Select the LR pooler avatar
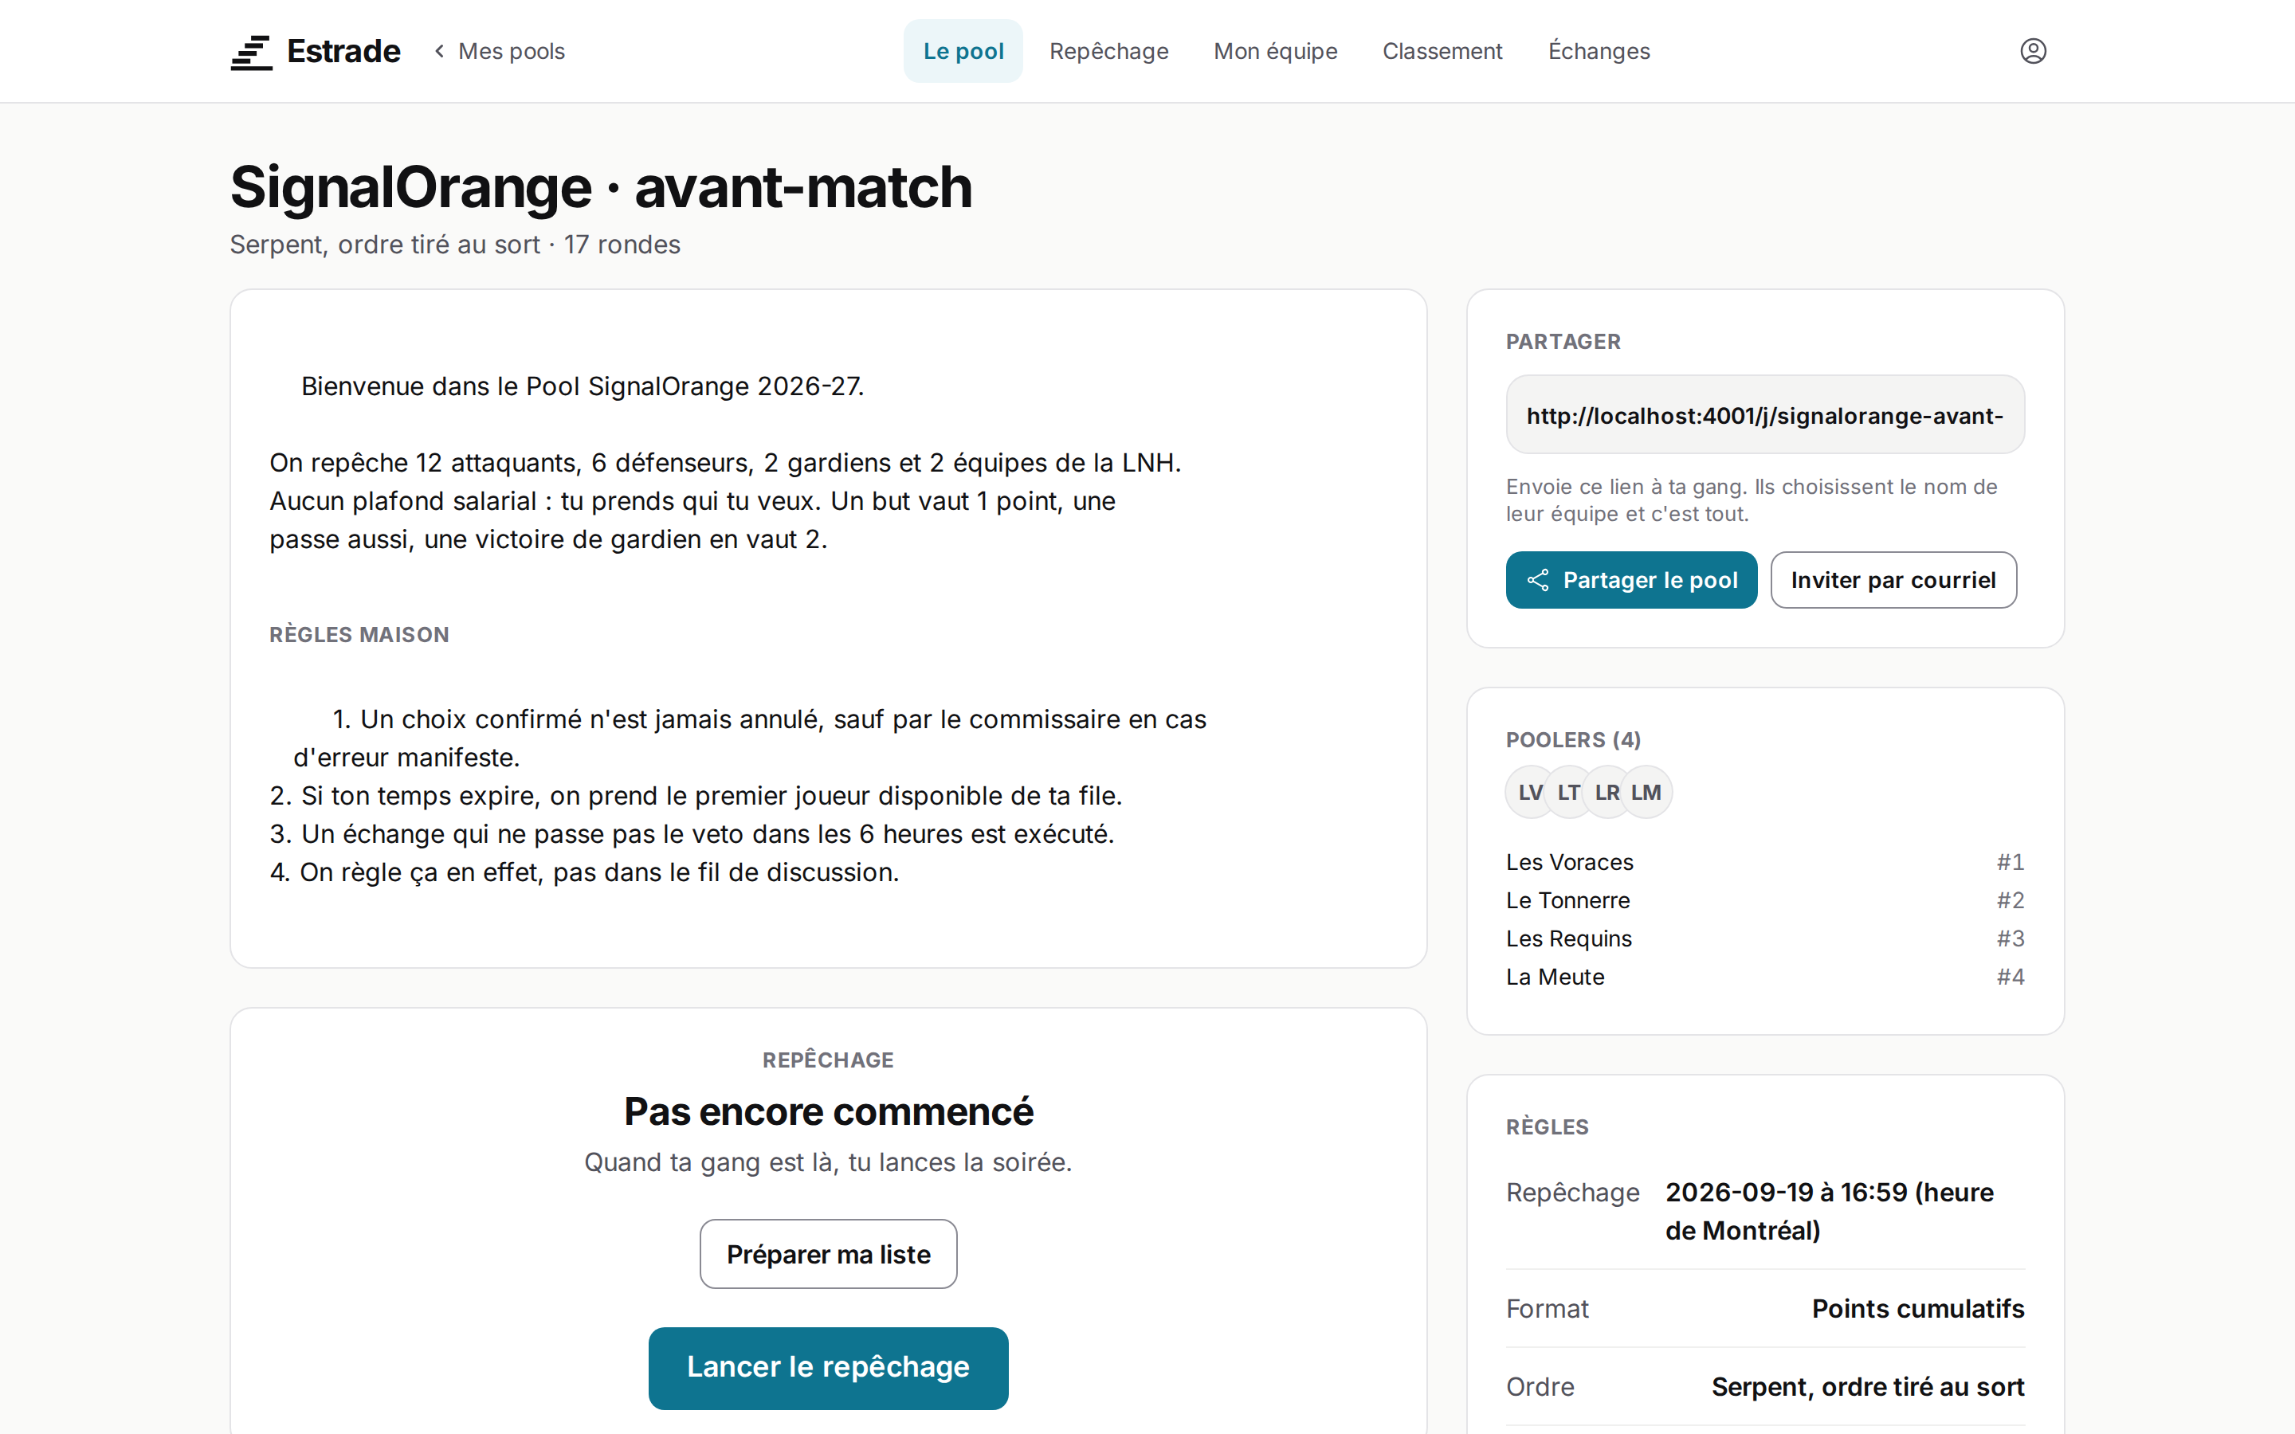The width and height of the screenshot is (2295, 1434). [1606, 792]
